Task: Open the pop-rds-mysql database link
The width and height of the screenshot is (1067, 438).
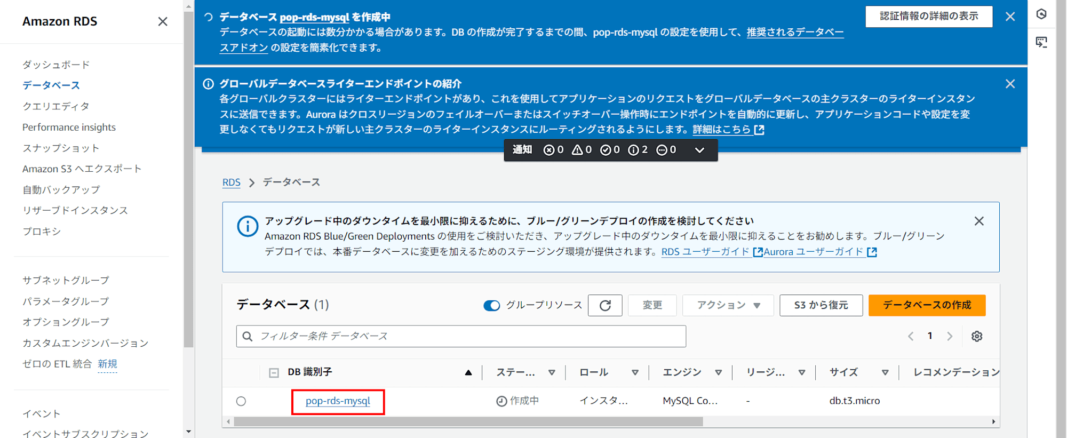Action: (338, 401)
